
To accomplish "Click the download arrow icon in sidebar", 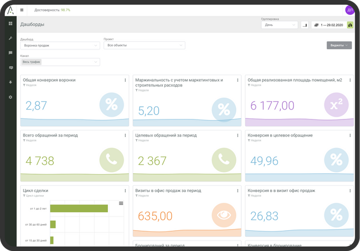I will (10, 82).
